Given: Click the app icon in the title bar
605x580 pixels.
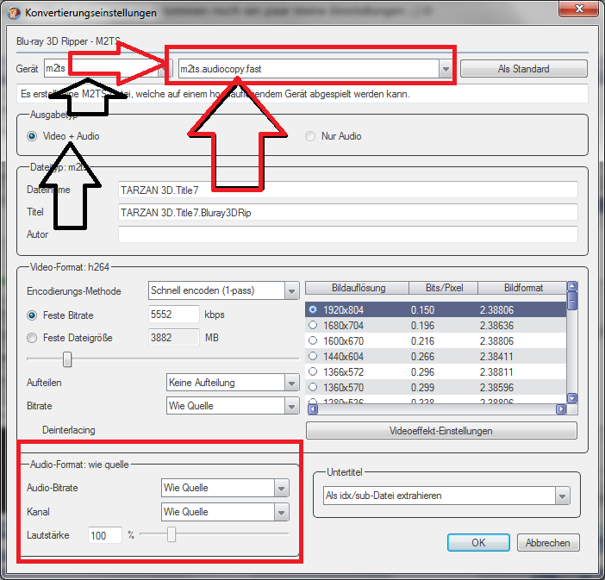Looking at the screenshot, I should pyautogui.click(x=14, y=13).
